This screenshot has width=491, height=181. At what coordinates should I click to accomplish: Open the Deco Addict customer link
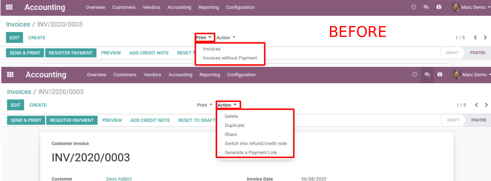[118, 179]
